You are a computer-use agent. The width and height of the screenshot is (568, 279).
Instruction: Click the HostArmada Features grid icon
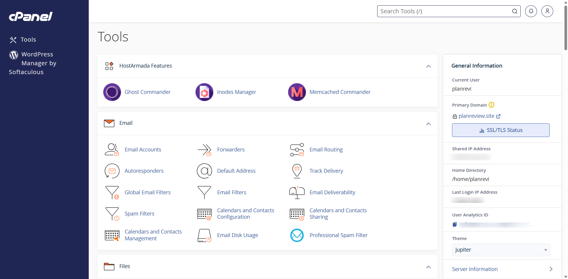[x=109, y=66]
